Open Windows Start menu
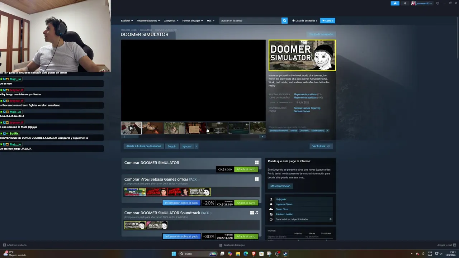 tap(174, 254)
